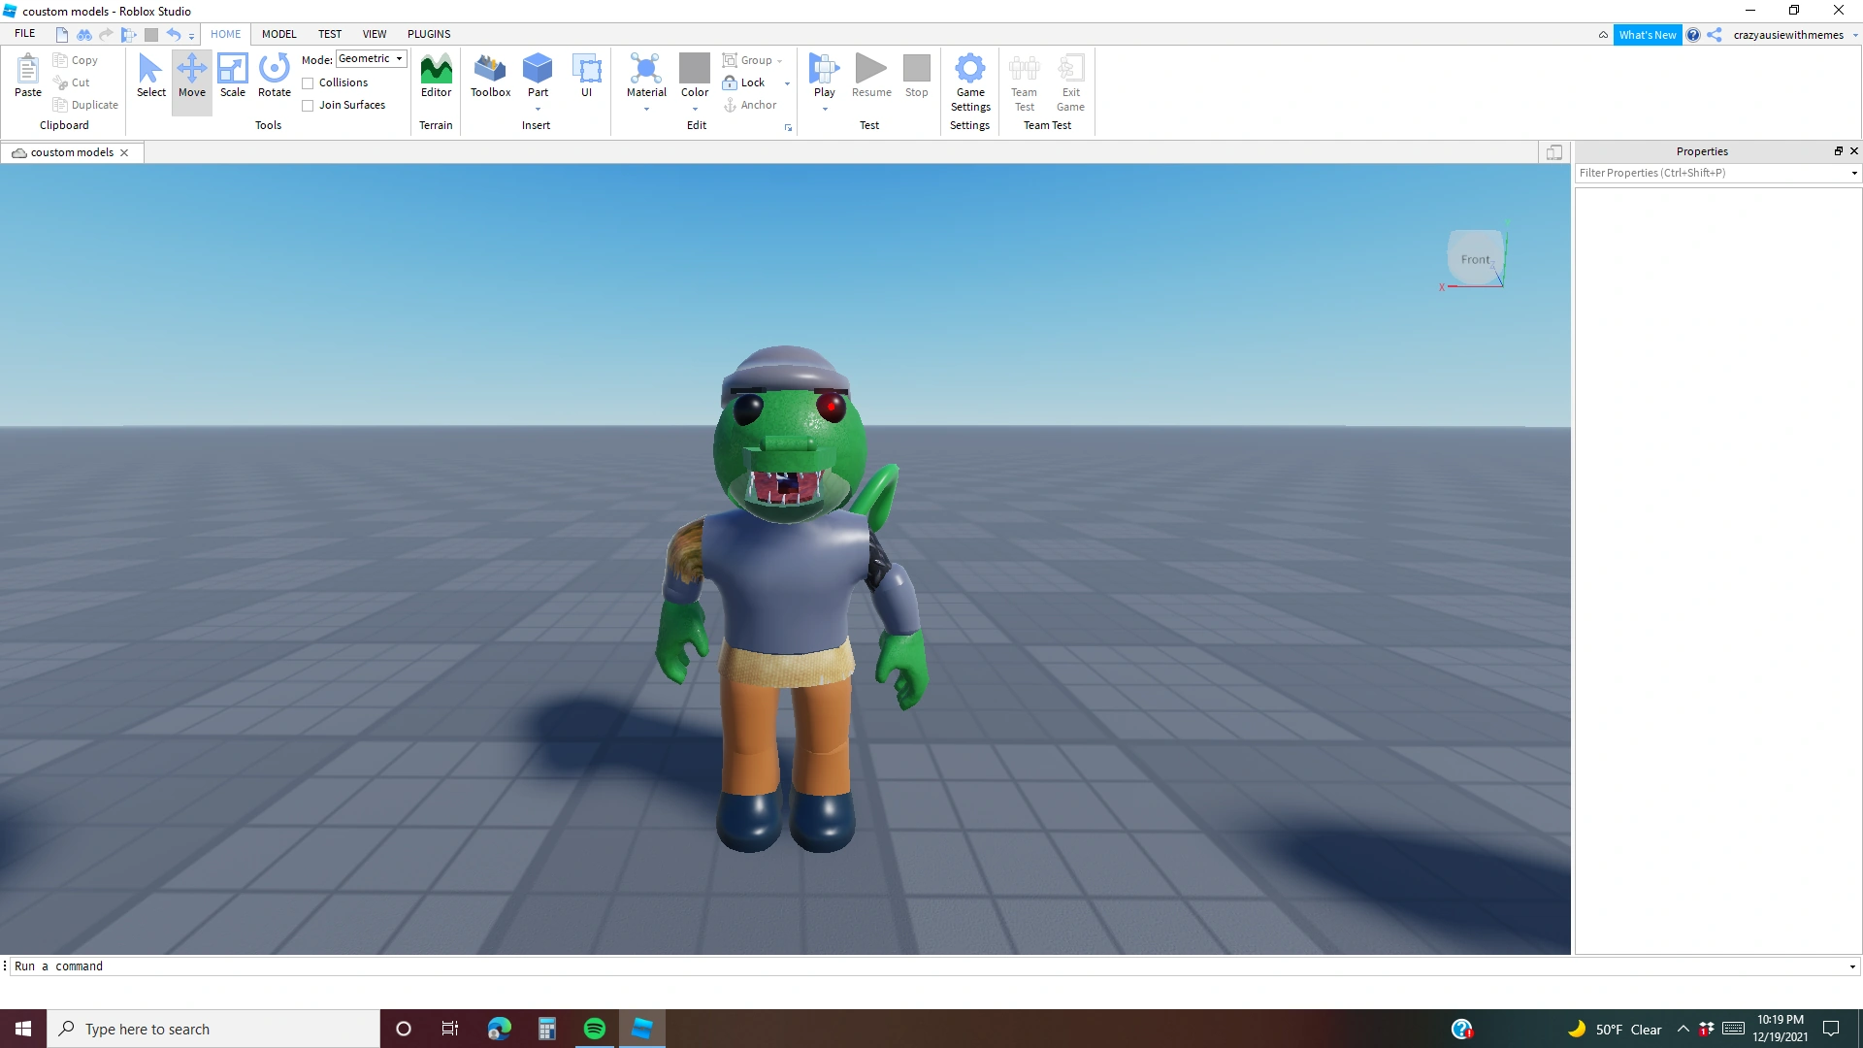Screen dimensions: 1863x1048
Task: Open the PLUGINS ribbon tab
Action: coord(429,34)
